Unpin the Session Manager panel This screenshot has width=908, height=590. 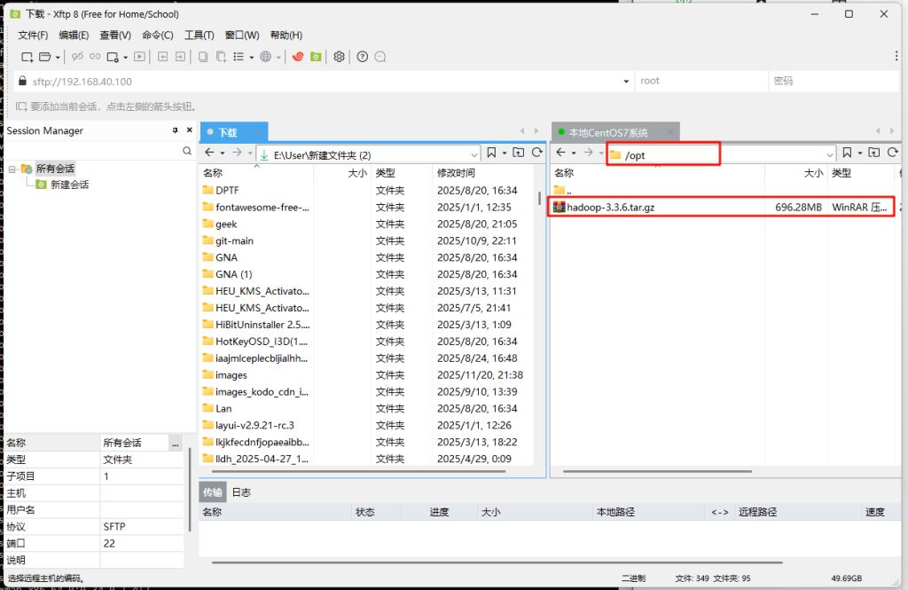[174, 130]
